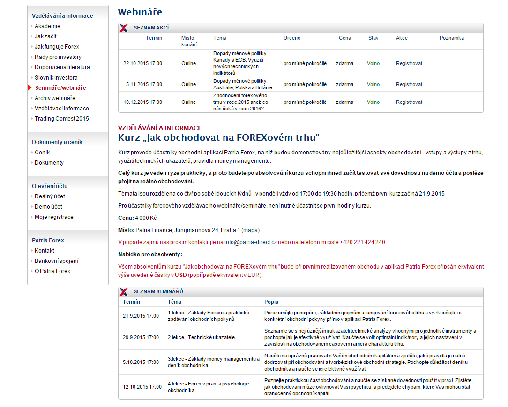
Task: Click the seminar date 21.9.2015 17:00
Action: pos(141,316)
